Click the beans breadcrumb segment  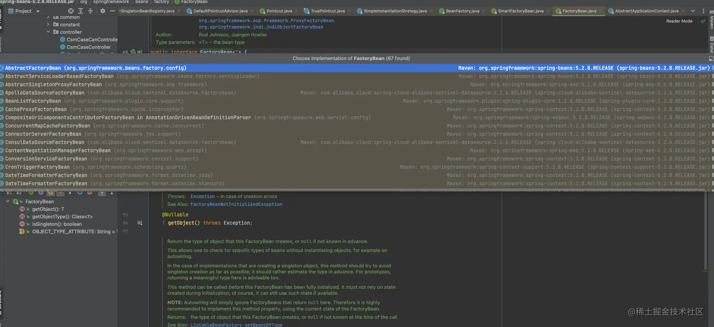click(x=142, y=2)
